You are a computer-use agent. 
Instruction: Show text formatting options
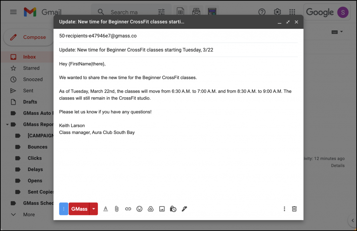pos(106,209)
